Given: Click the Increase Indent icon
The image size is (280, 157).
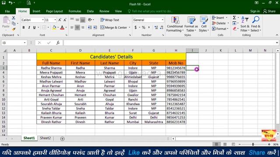Looking at the screenshot, I should pyautogui.click(x=95, y=27).
